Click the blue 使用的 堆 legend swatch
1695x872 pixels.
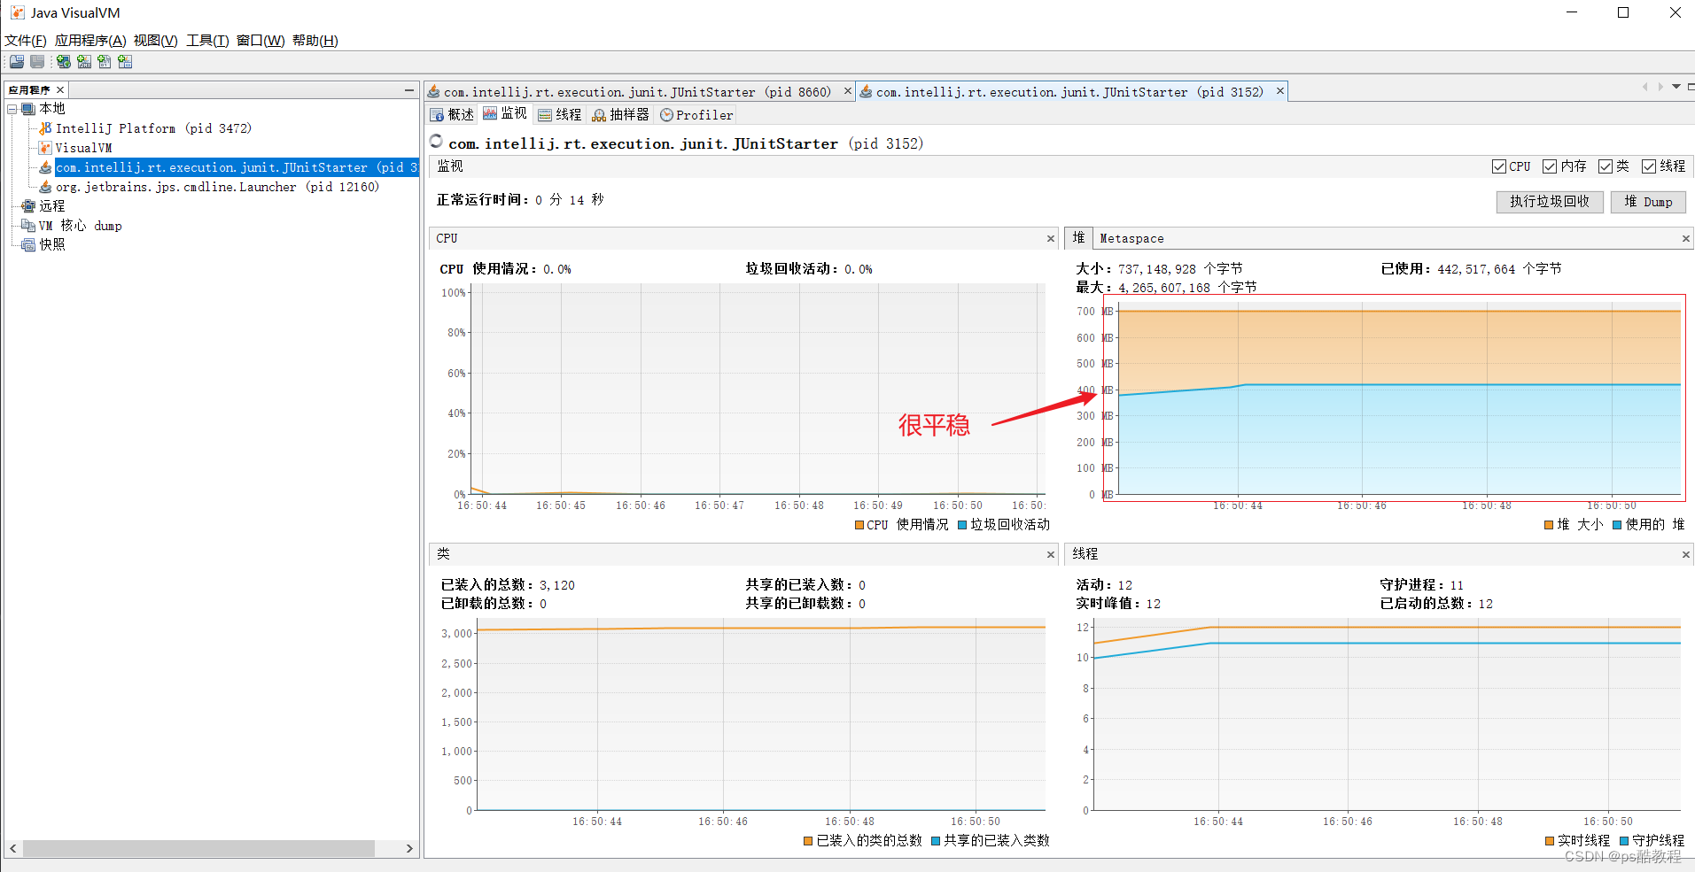pyautogui.click(x=1617, y=525)
